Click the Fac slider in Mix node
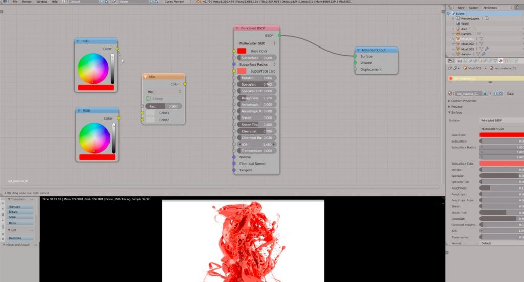Image resolution: width=524 pixels, height=282 pixels. tap(164, 106)
